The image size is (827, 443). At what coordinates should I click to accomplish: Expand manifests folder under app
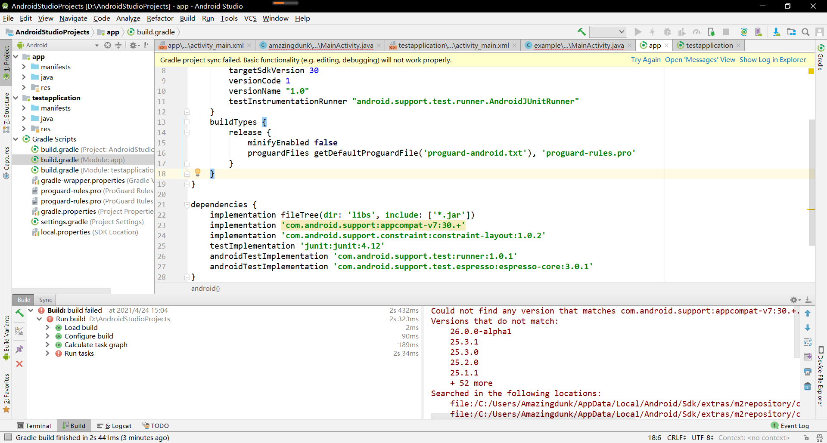[x=24, y=67]
